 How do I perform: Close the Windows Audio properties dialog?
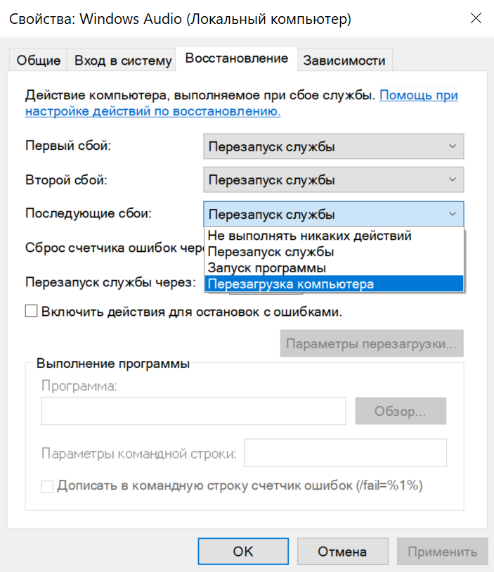475,19
